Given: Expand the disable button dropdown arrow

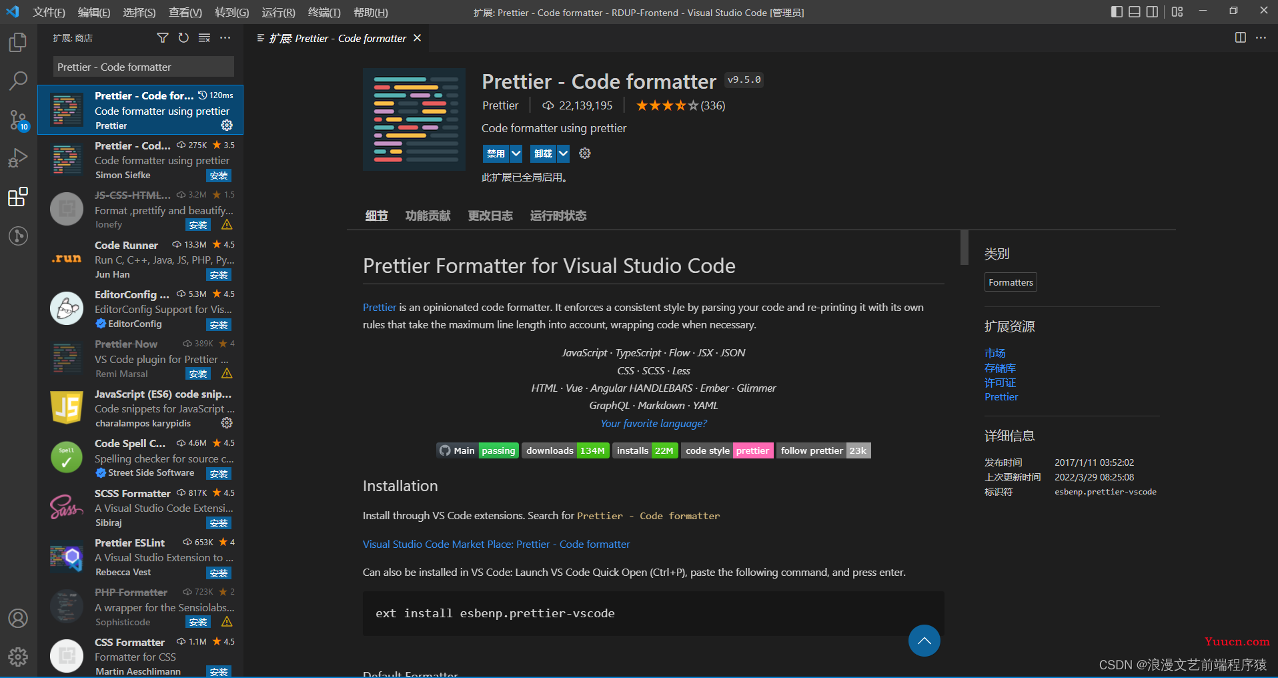Looking at the screenshot, I should (x=516, y=153).
